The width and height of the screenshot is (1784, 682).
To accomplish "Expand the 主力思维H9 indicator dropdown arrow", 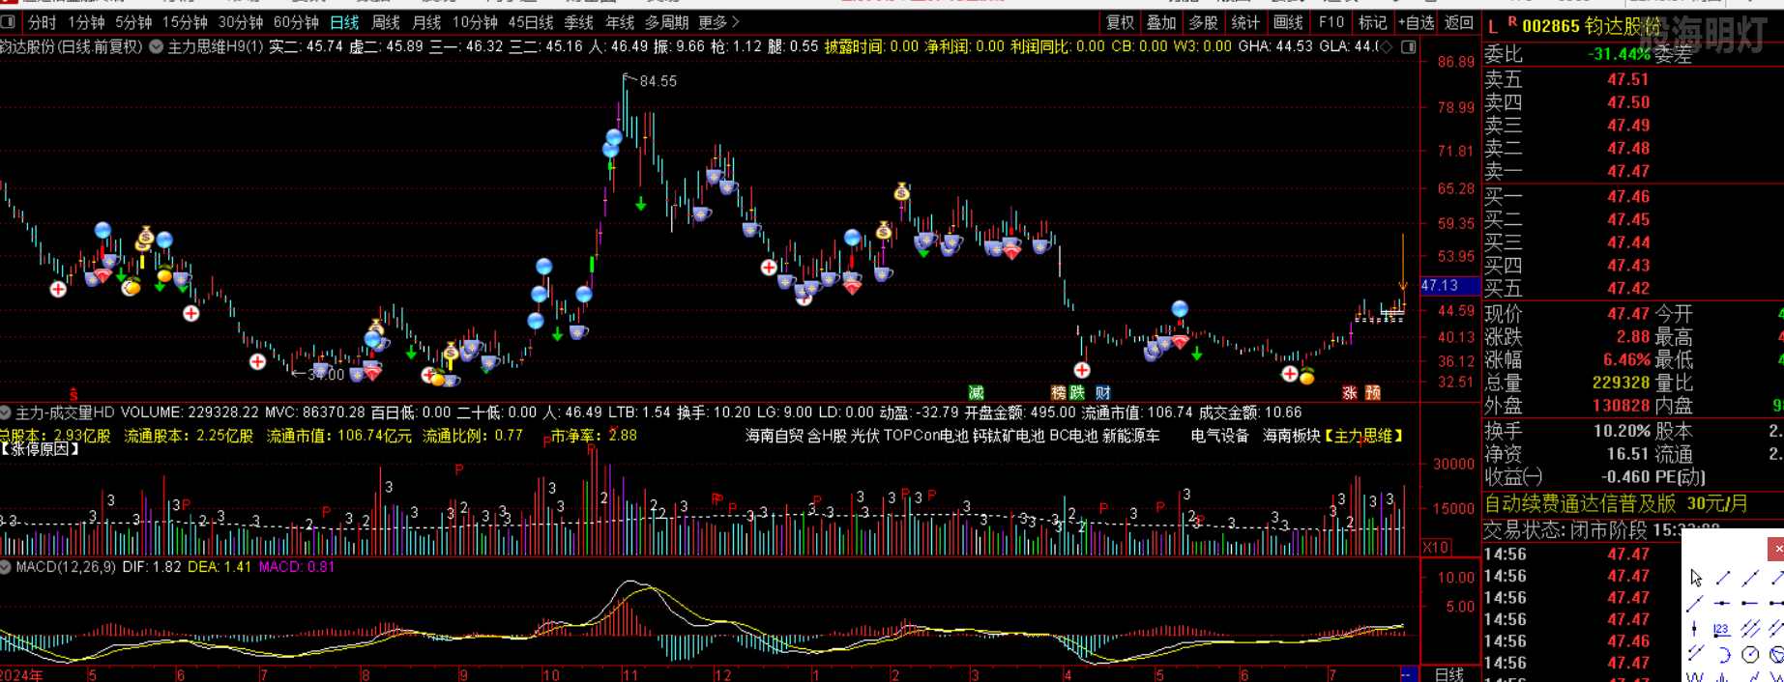I will tap(156, 46).
